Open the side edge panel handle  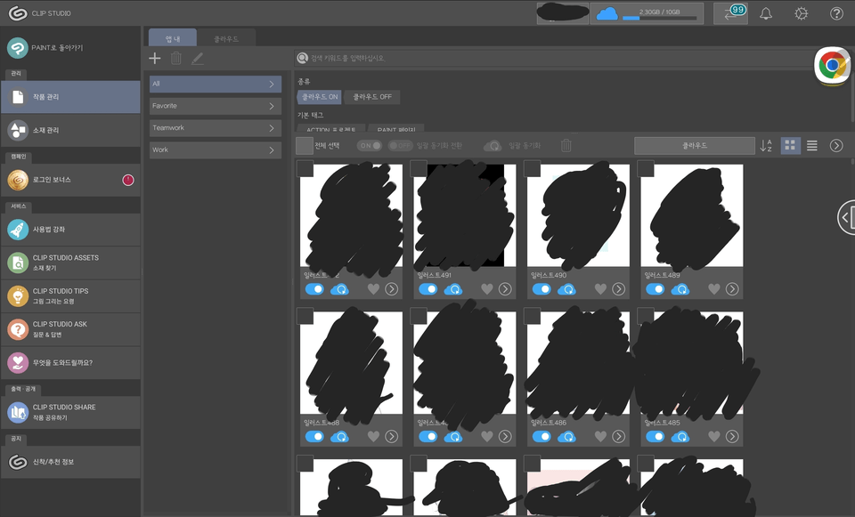pyautogui.click(x=846, y=217)
